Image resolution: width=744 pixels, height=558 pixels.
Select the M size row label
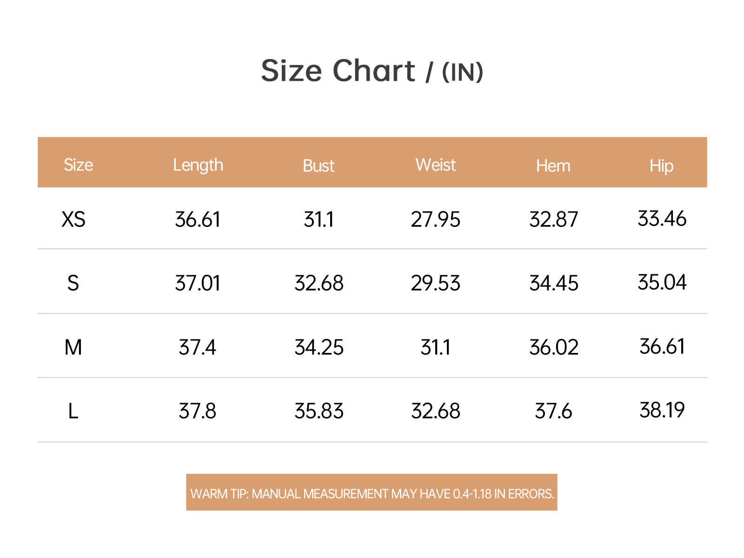point(73,347)
